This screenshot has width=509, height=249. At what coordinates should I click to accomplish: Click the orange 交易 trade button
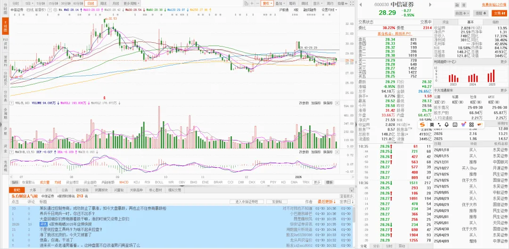click(x=499, y=13)
